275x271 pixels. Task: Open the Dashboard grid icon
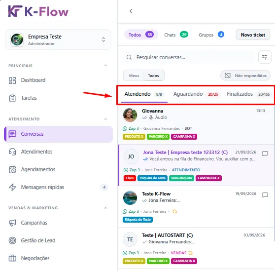click(x=12, y=80)
